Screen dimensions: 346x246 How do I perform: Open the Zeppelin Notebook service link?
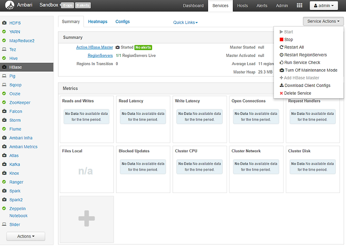(x=18, y=212)
